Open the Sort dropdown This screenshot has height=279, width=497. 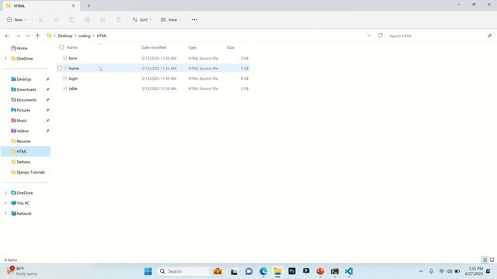pyautogui.click(x=141, y=20)
